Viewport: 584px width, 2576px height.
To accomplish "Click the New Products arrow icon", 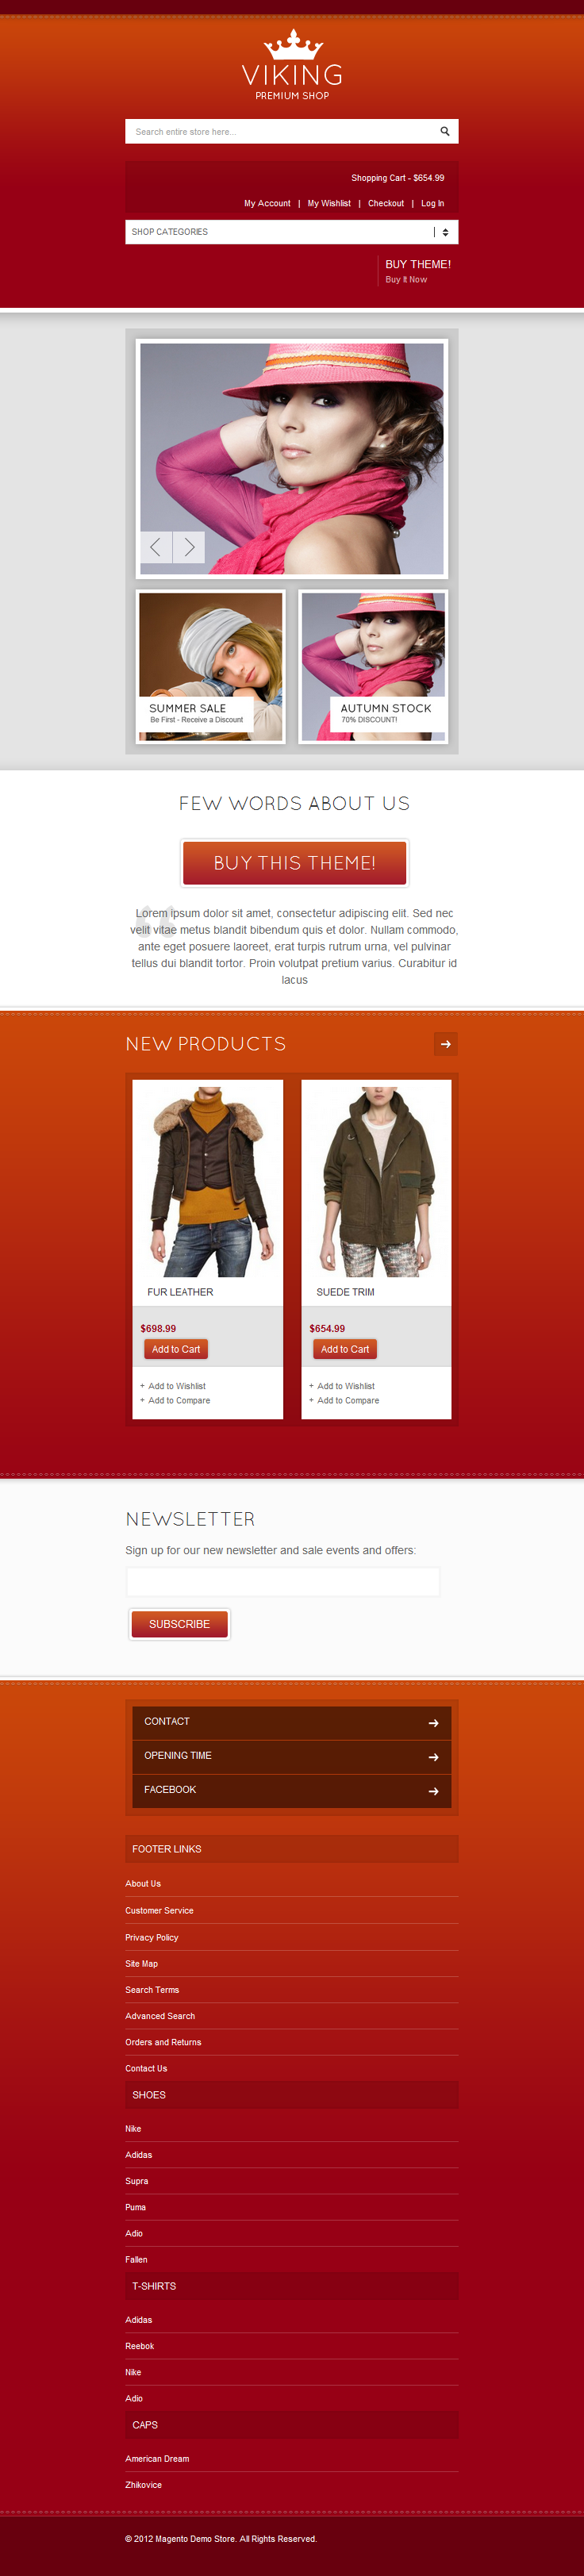I will coord(446,1044).
